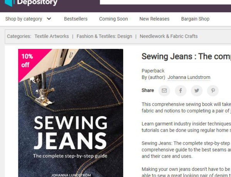Share the book on Twitter
231x177 pixels.
tap(197, 90)
